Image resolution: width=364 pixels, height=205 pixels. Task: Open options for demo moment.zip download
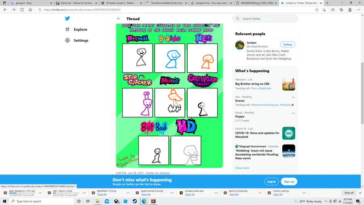pos(260,193)
